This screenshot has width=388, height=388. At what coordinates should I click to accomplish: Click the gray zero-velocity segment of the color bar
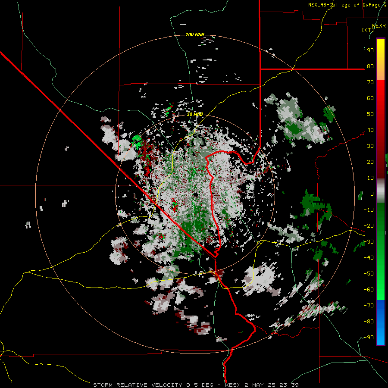(381, 191)
